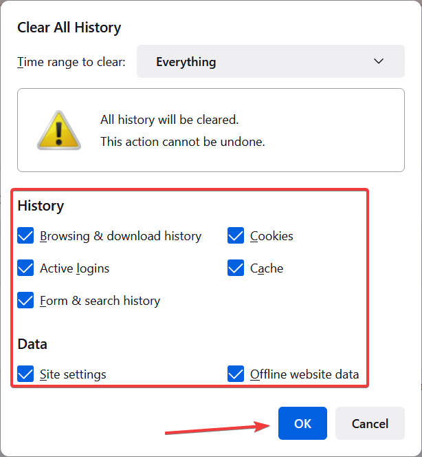Click the chevron arrow in the time range box

tap(378, 61)
